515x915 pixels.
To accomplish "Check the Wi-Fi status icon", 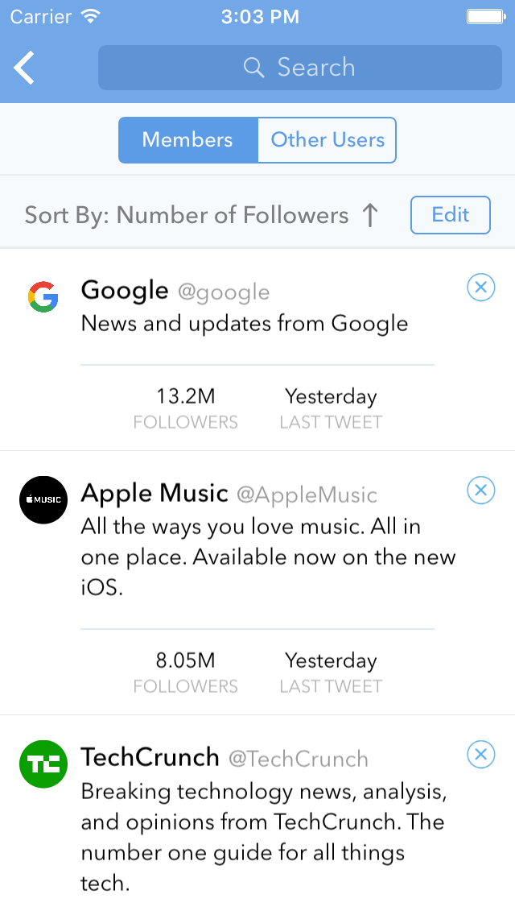I will pos(90,16).
